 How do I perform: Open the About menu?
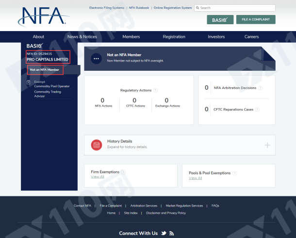[x=38, y=37]
